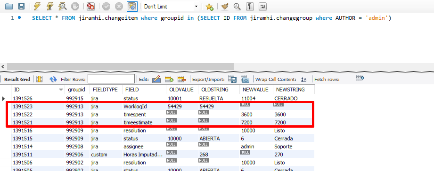Execute the statement under the cursor with the lightning-cursor icon

pos(50,6)
